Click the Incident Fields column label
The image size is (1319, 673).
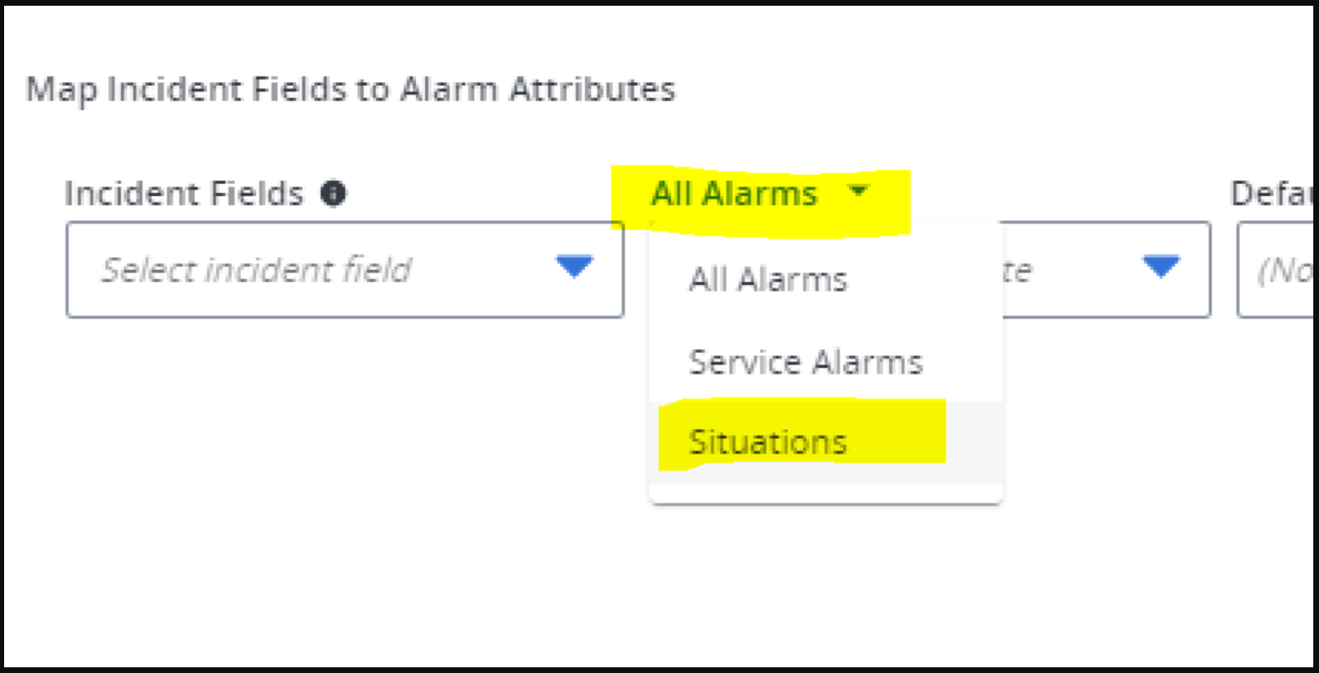(184, 194)
